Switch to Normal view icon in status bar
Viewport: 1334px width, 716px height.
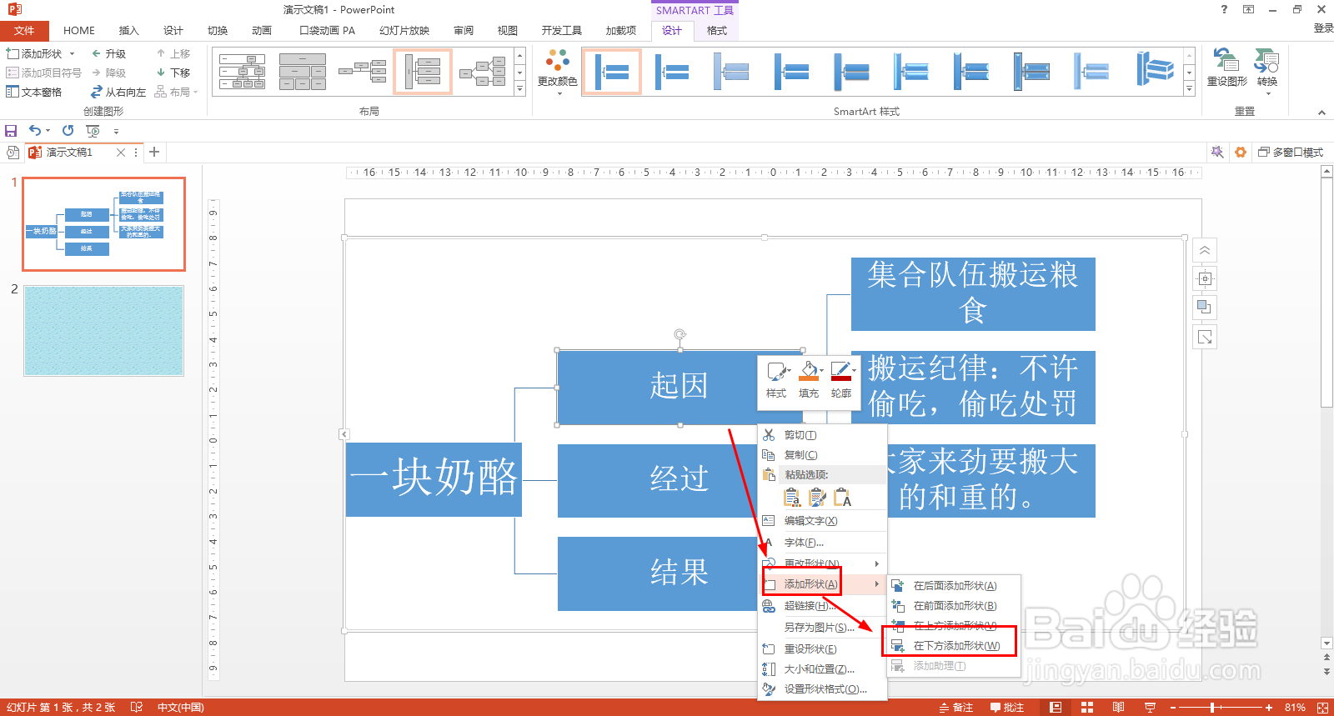(x=1056, y=708)
